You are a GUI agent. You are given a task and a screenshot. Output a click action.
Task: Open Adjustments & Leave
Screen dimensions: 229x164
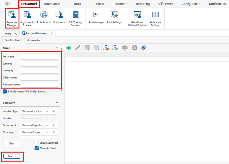(27, 19)
